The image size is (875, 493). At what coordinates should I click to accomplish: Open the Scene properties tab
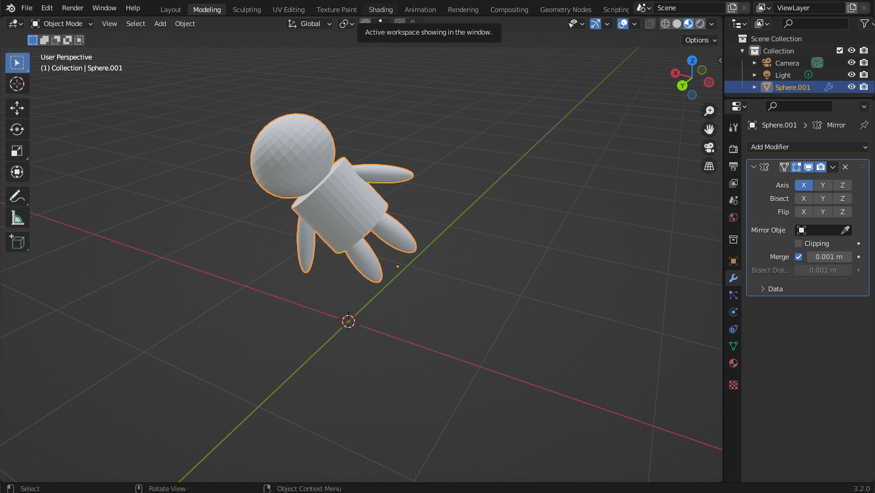tap(733, 200)
